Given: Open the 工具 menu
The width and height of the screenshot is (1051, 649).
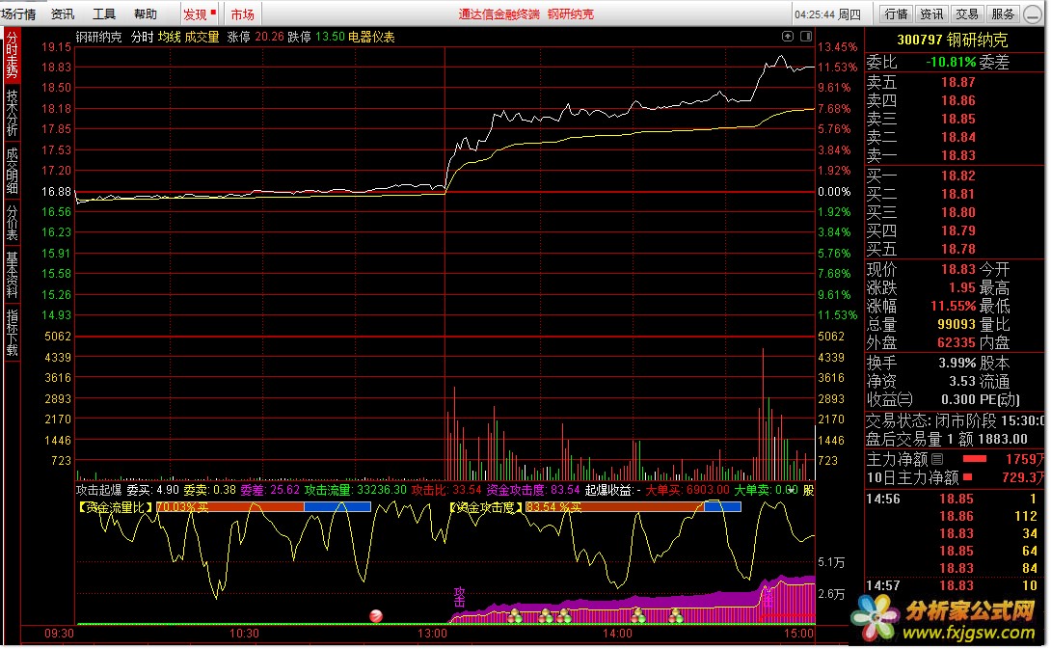Looking at the screenshot, I should pos(104,14).
